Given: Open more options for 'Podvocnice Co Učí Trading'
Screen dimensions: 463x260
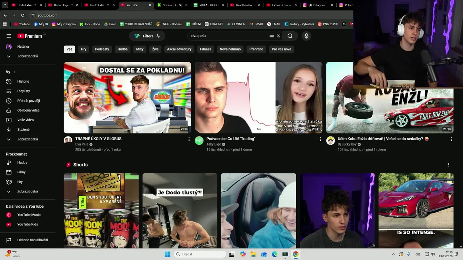Looking at the screenshot, I should tap(320, 139).
